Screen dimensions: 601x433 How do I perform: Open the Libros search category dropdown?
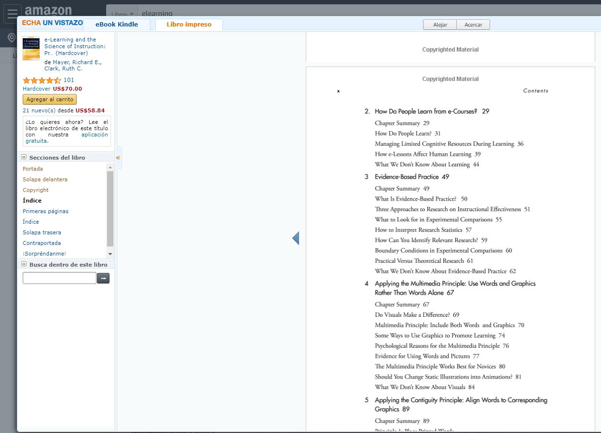[122, 14]
